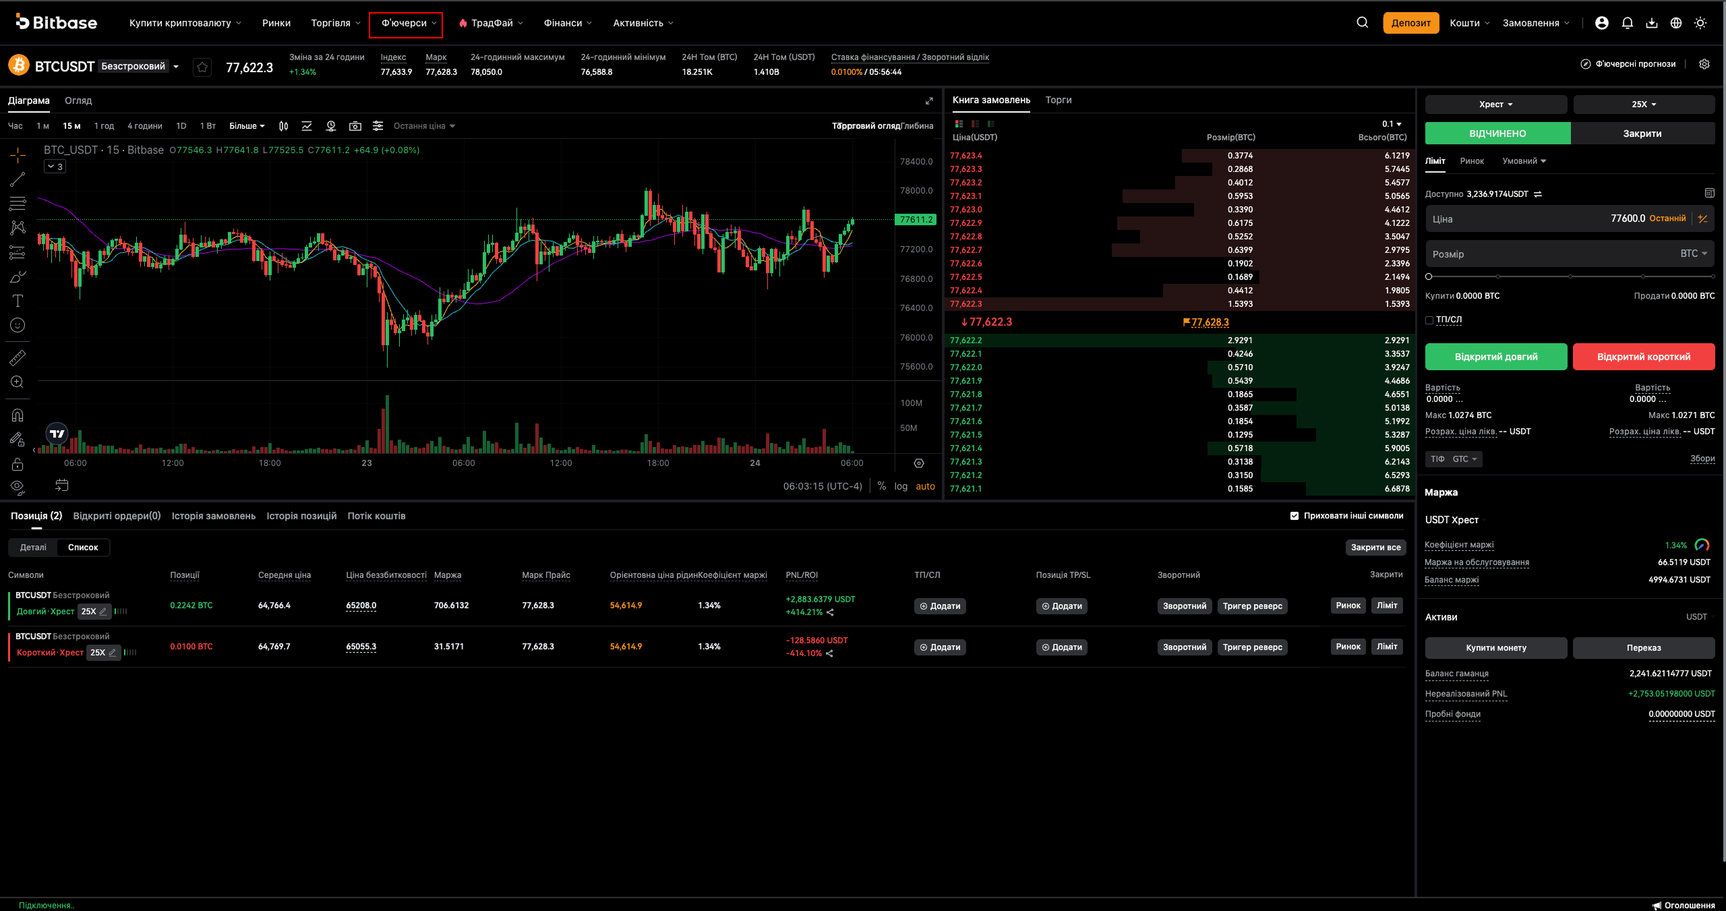The image size is (1726, 911).
Task: Open the Остання ціна dropdown
Action: pos(424,126)
